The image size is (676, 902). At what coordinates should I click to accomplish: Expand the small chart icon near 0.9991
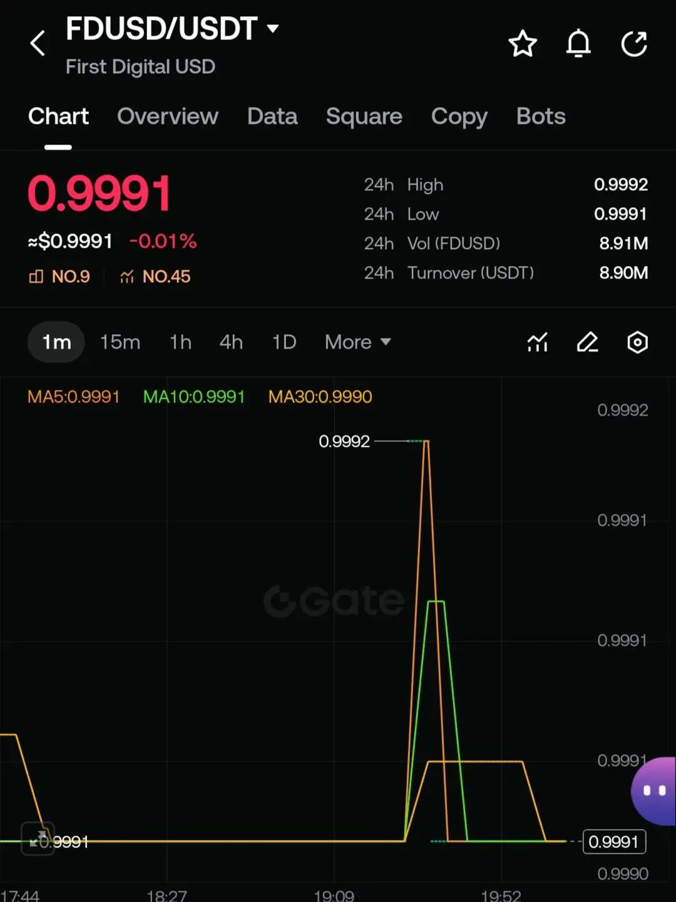(x=38, y=839)
